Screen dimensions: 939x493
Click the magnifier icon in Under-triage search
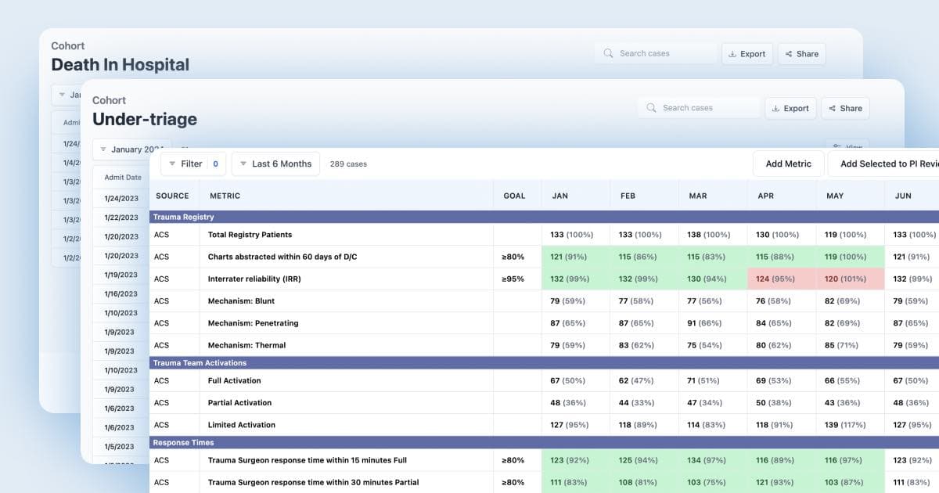point(651,109)
